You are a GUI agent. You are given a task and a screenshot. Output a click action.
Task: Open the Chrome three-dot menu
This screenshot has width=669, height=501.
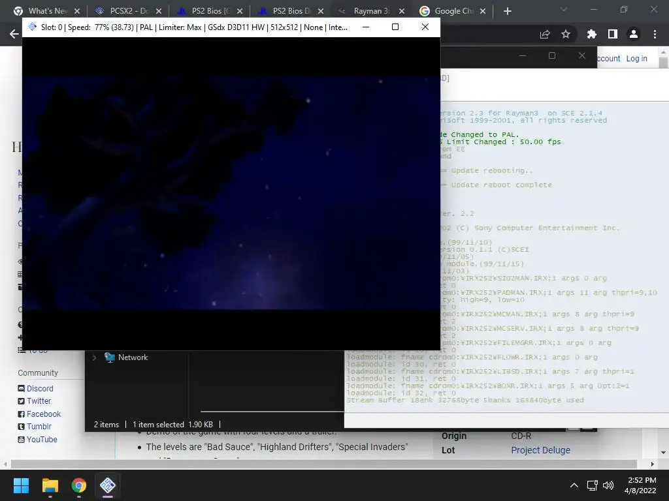point(655,34)
